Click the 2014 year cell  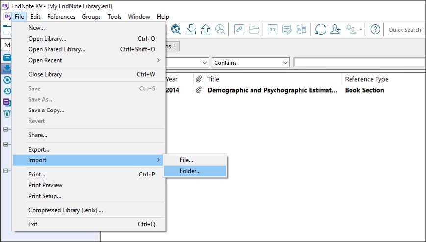tap(173, 90)
